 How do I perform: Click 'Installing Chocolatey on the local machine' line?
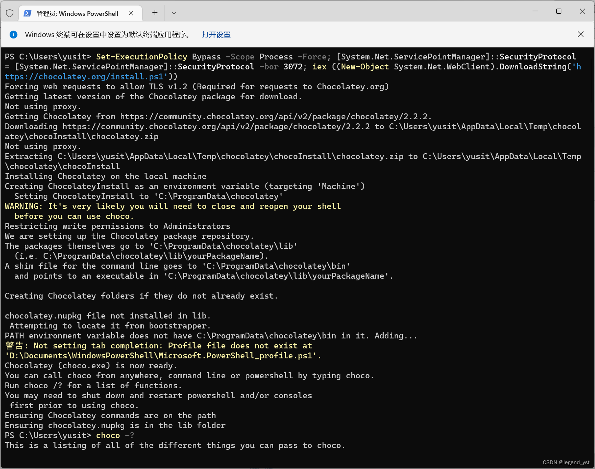click(106, 176)
